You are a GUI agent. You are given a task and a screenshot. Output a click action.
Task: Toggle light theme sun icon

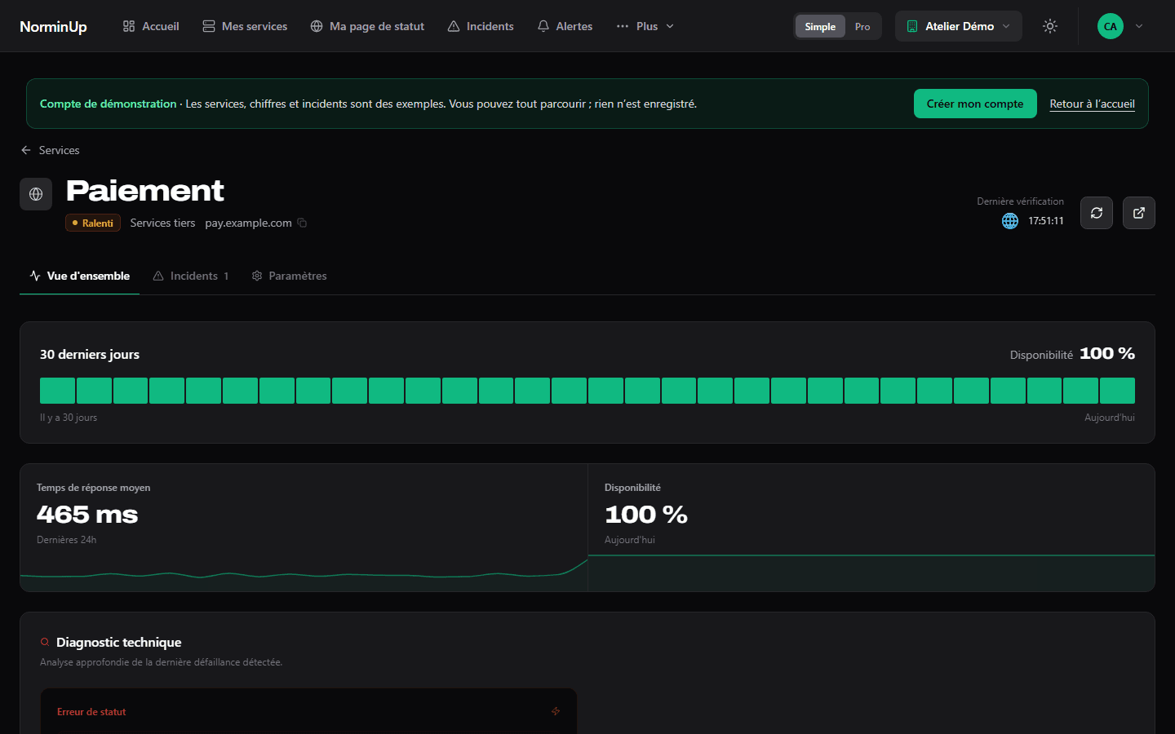pyautogui.click(x=1050, y=26)
